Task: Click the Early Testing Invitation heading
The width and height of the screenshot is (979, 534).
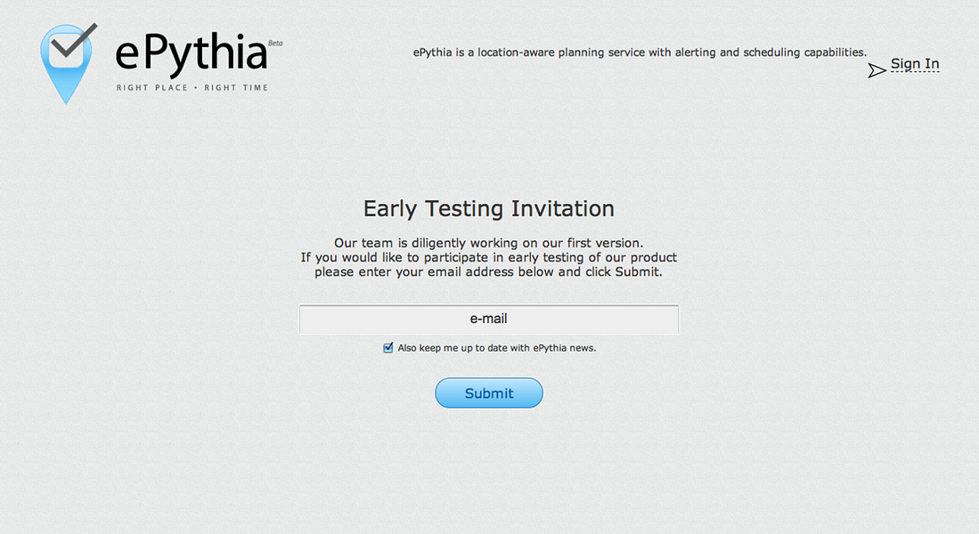Action: (488, 208)
